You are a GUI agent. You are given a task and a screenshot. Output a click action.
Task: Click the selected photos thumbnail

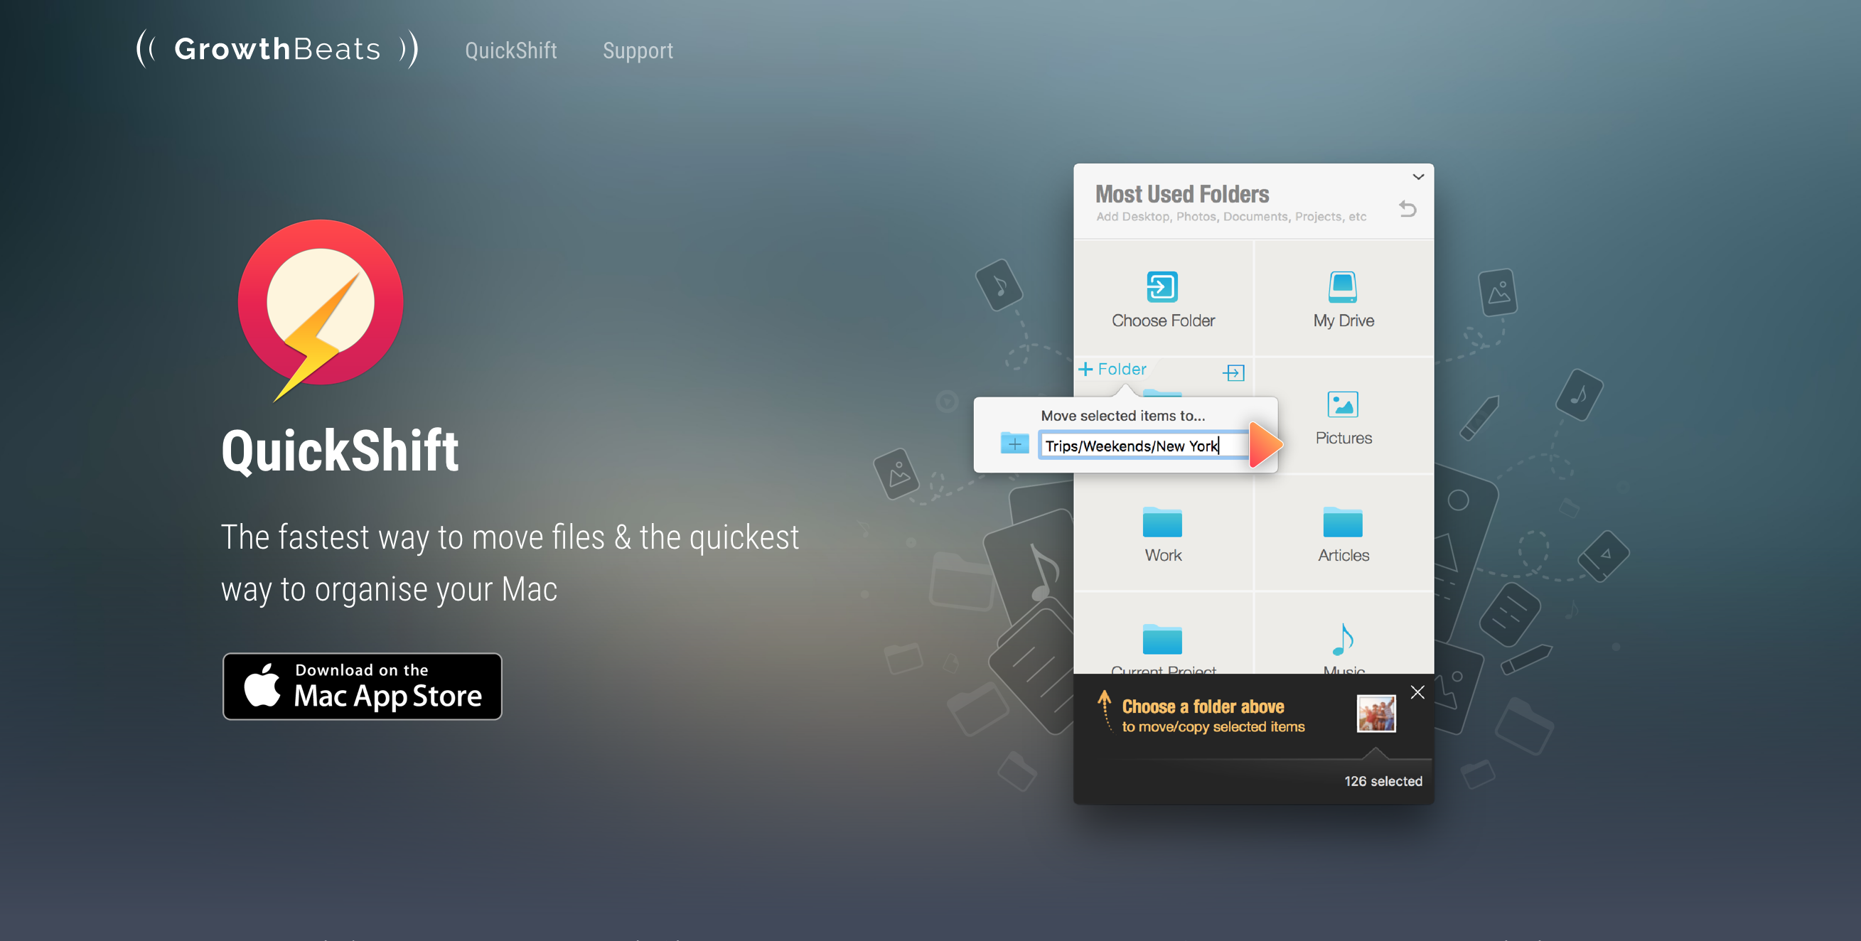pos(1376,714)
